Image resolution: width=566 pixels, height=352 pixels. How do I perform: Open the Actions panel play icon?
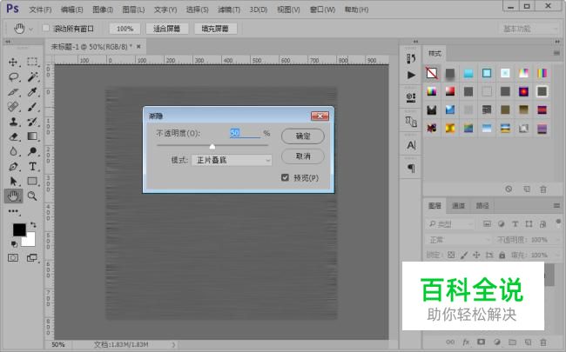click(411, 75)
